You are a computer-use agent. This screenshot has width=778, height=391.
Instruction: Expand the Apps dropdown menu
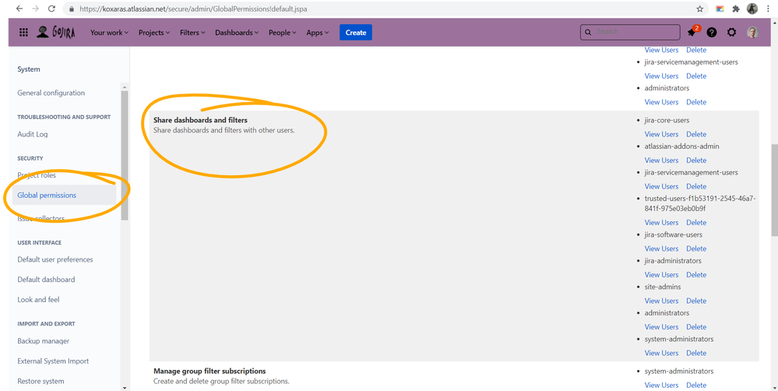(318, 32)
